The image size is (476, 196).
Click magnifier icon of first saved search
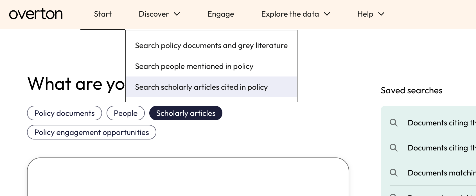point(394,123)
